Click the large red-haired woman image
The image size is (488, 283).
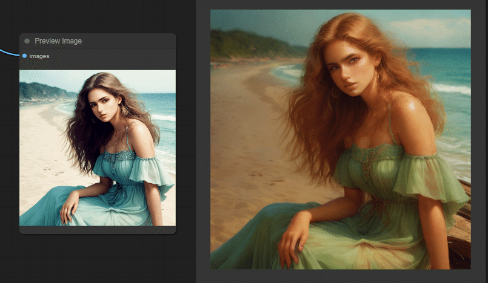[341, 139]
